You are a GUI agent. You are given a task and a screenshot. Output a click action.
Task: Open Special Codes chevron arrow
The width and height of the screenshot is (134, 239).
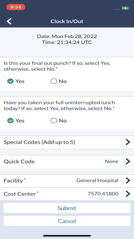[x=128, y=142]
